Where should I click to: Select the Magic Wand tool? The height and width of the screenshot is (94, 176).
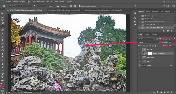[x=2, y=23]
